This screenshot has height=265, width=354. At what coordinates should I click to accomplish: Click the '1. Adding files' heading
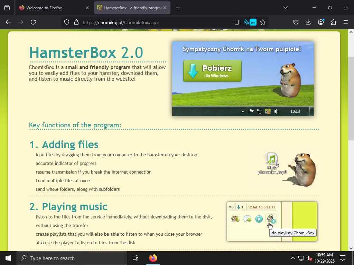[x=64, y=145]
